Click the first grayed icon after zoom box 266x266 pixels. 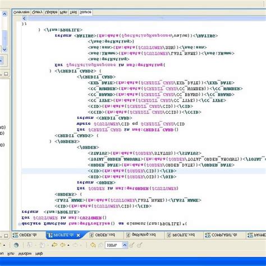(x=132, y=245)
